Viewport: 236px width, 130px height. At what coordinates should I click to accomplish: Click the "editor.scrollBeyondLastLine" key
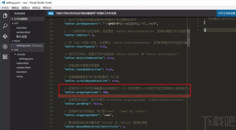tap(86, 81)
